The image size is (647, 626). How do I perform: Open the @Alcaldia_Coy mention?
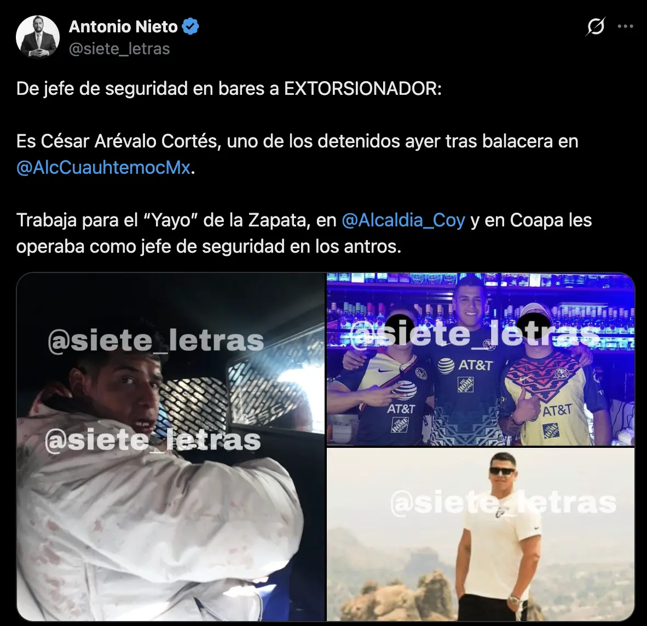pyautogui.click(x=403, y=220)
